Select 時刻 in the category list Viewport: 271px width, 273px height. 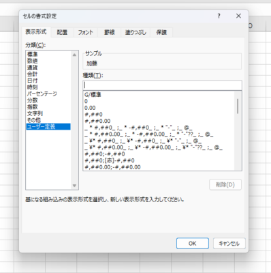48,87
